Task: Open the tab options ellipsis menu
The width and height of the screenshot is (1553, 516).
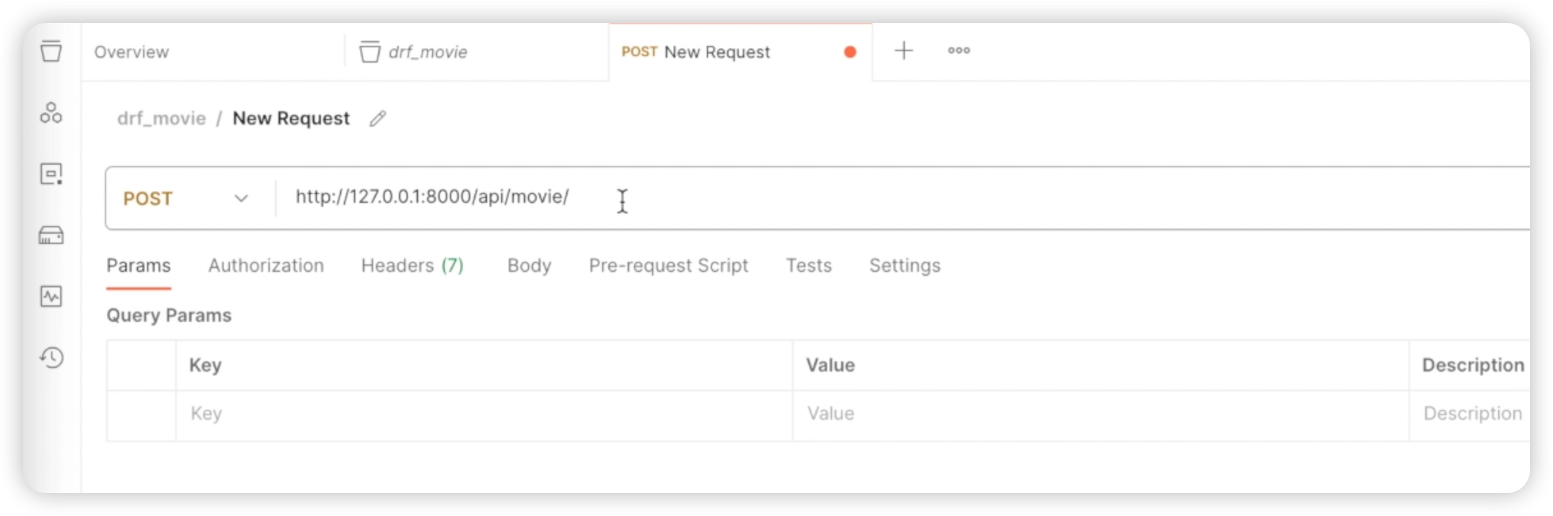Action: tap(959, 50)
